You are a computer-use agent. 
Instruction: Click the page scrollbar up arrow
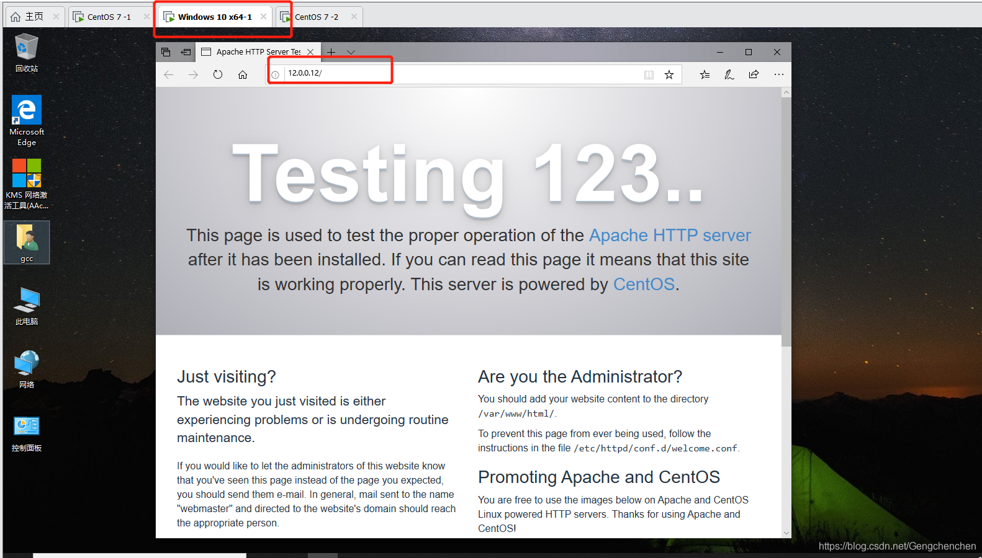[x=786, y=92]
